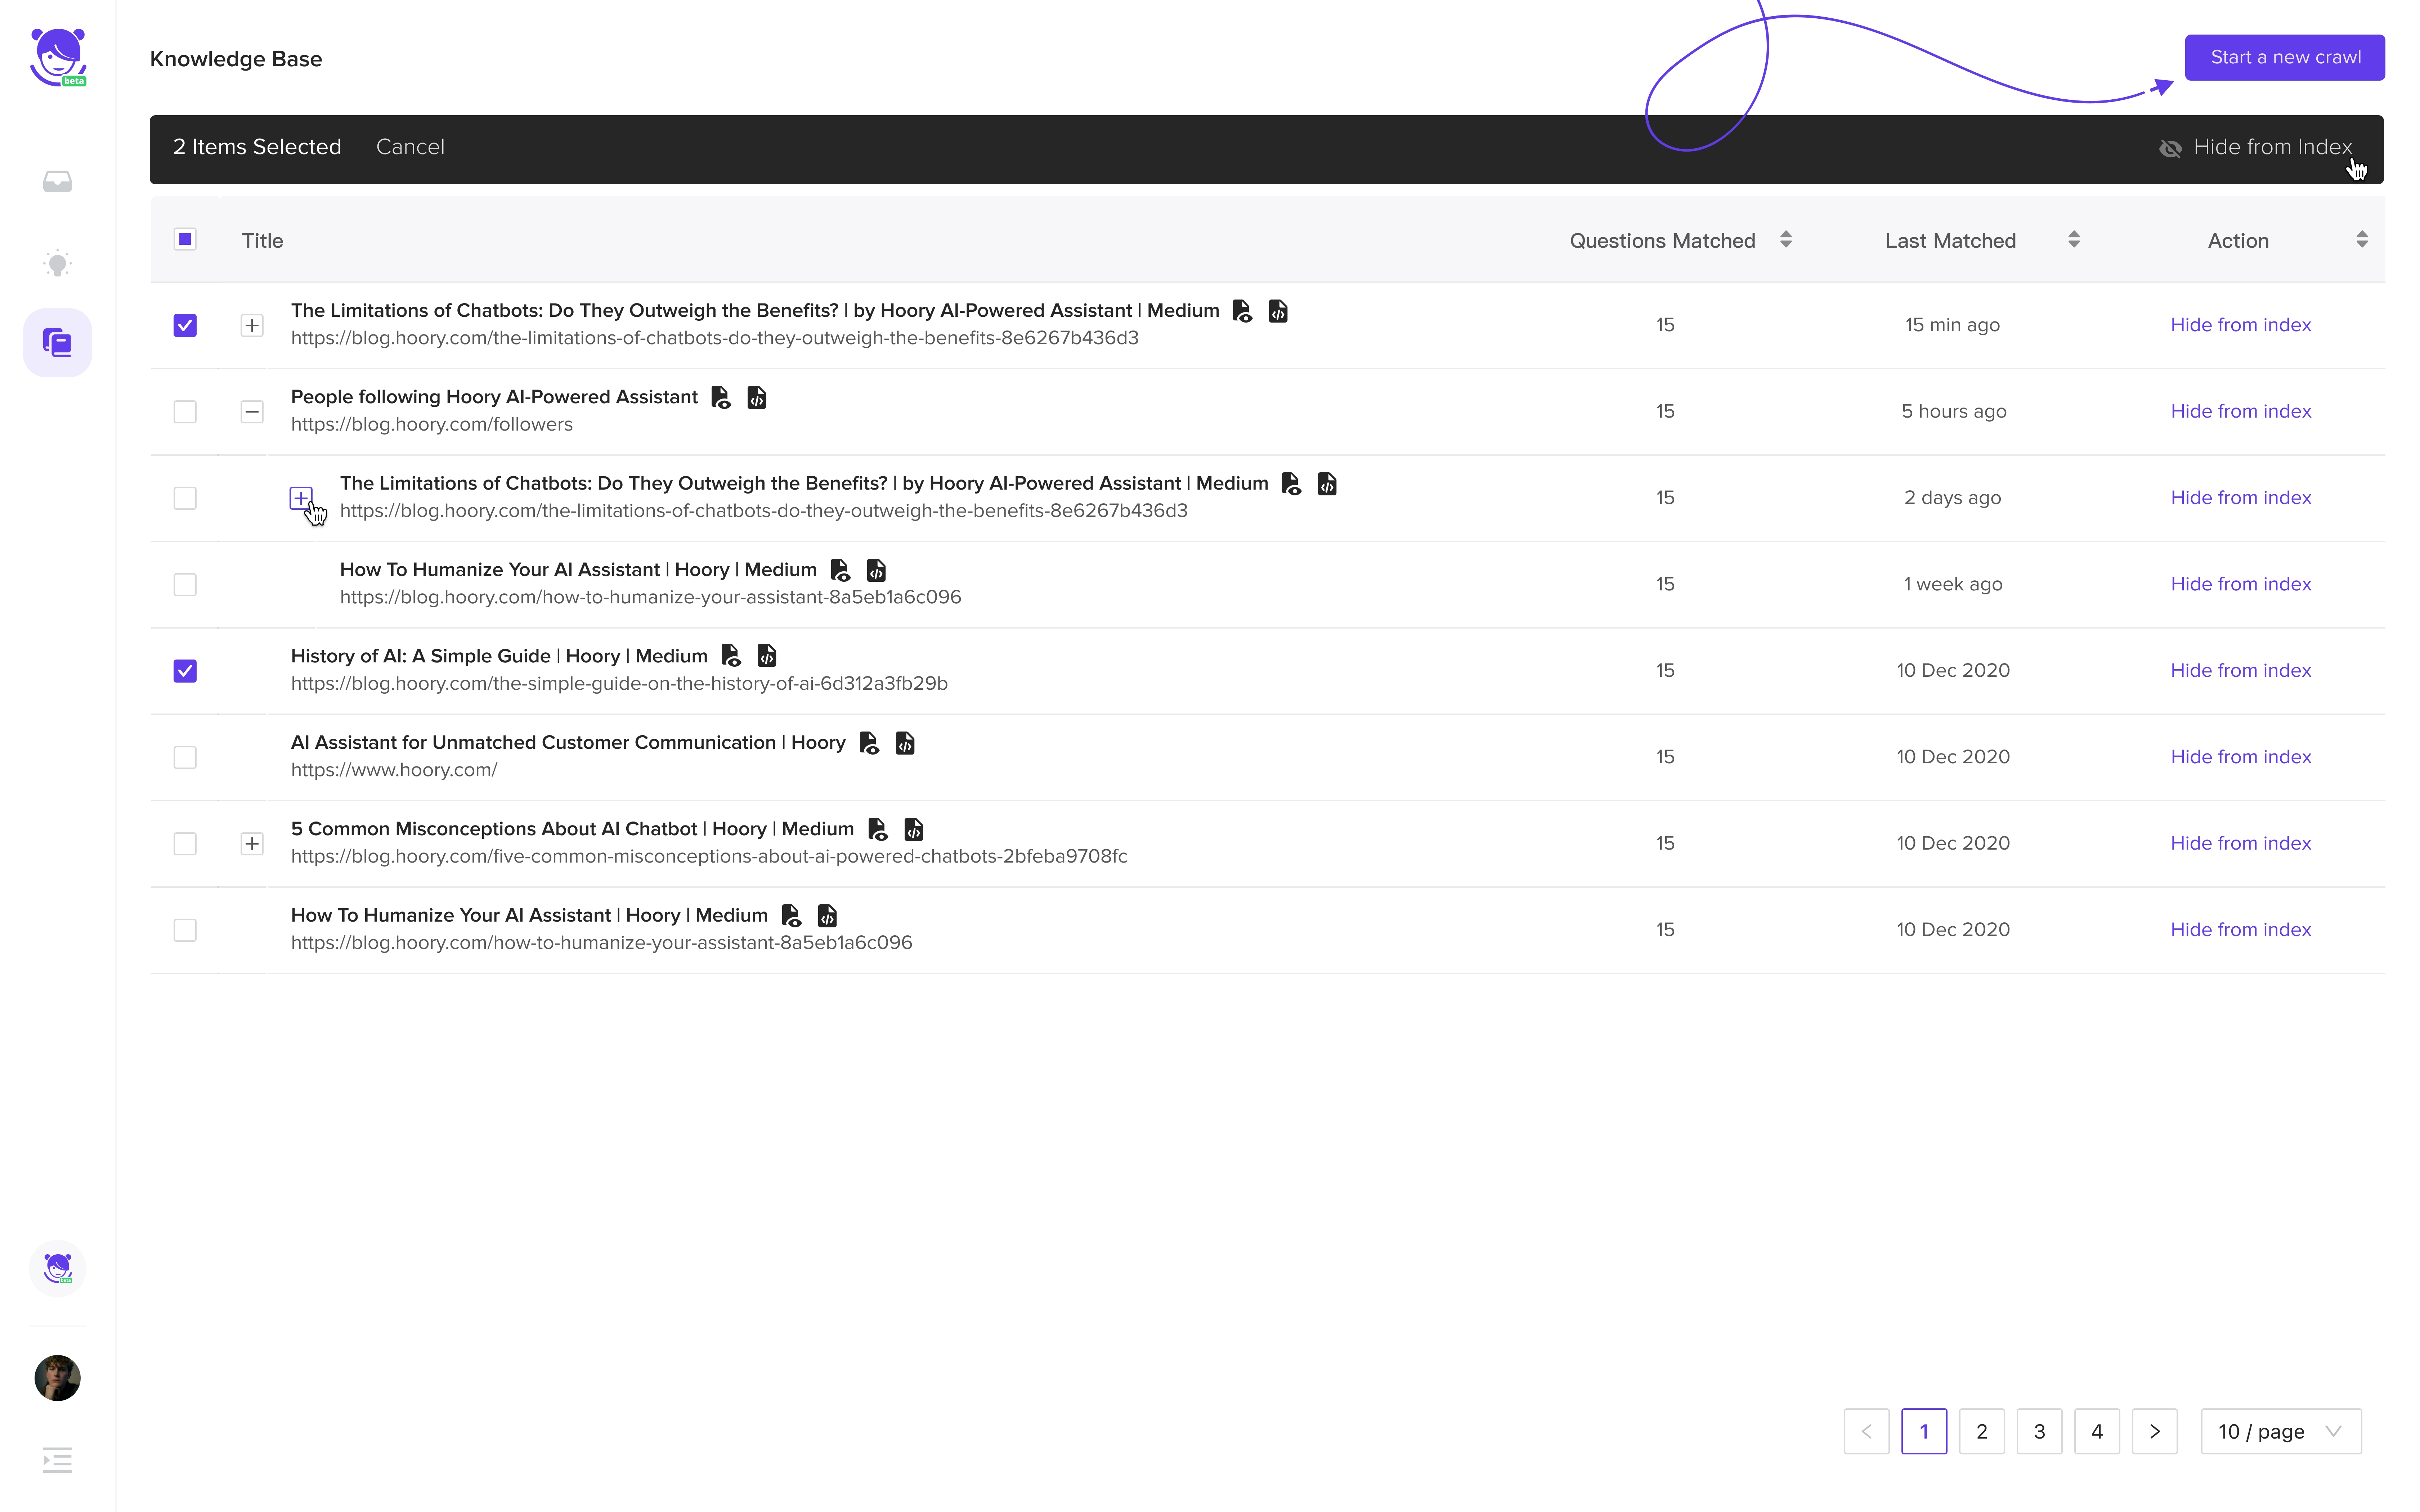The image size is (2420, 1512).
Task: Click the code file icon on the nested How To Humanize row
Action: point(876,570)
